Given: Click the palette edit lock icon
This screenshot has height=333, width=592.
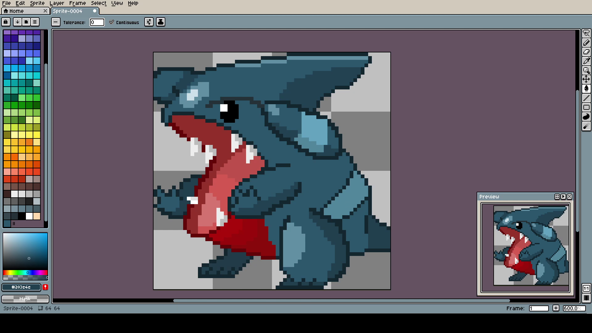Looking at the screenshot, I should 6,22.
